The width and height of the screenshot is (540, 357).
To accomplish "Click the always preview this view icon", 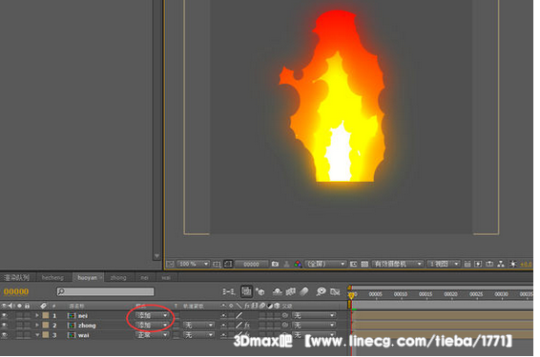I will tap(170, 264).
